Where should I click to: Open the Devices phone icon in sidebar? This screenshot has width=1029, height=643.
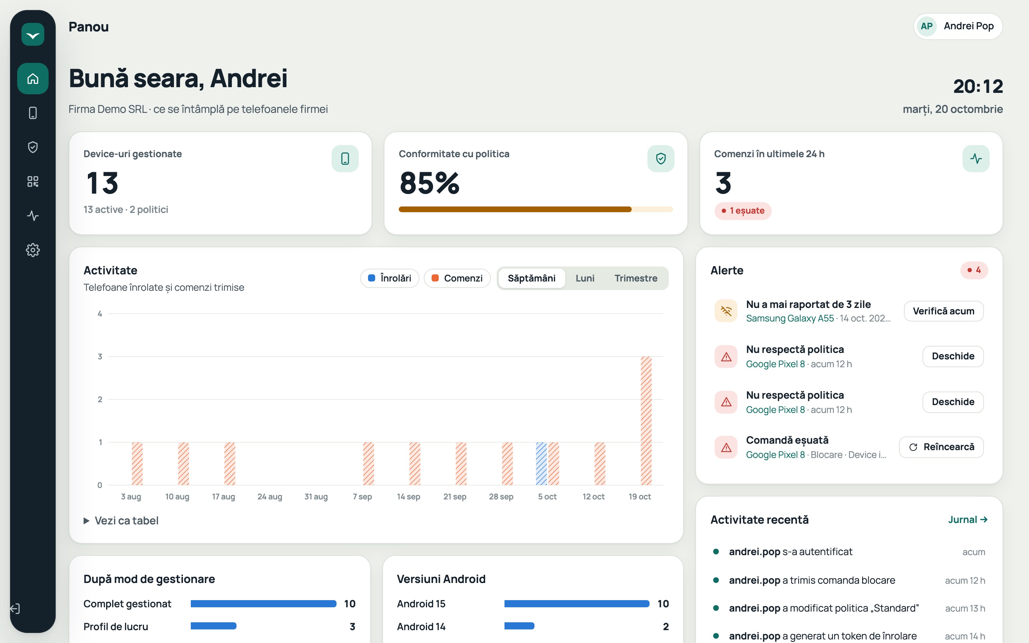tap(33, 113)
